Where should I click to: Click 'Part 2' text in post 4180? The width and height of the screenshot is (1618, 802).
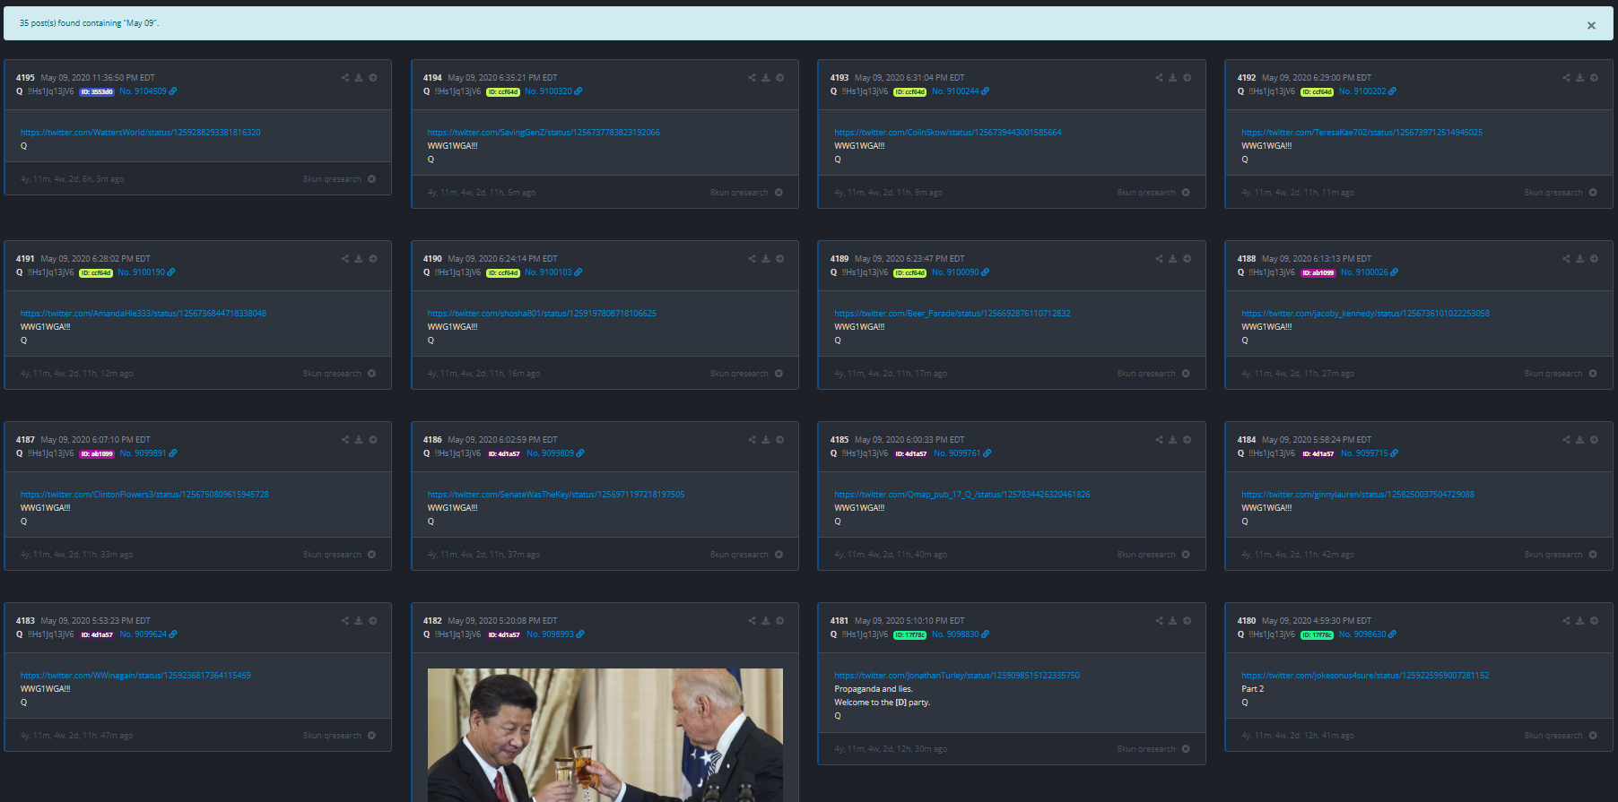coord(1252,689)
